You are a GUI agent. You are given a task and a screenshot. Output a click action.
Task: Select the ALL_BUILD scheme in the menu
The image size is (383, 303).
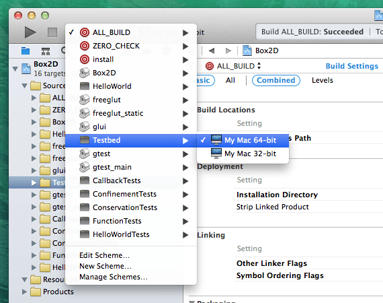click(131, 32)
